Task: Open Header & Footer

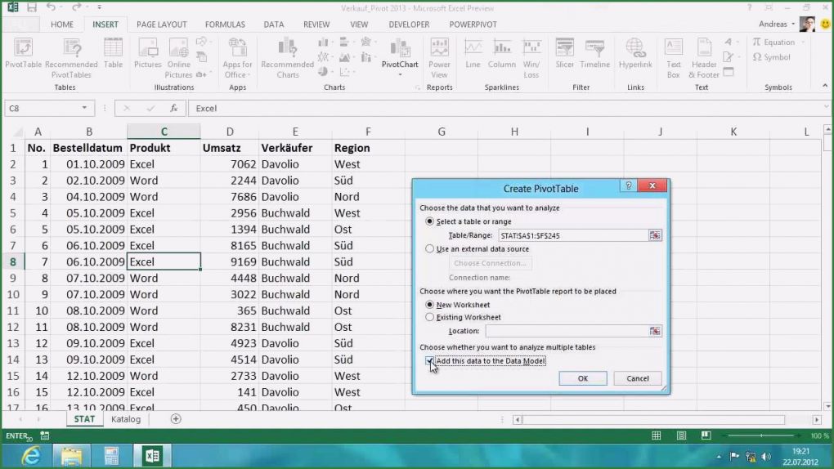Action: coord(704,58)
